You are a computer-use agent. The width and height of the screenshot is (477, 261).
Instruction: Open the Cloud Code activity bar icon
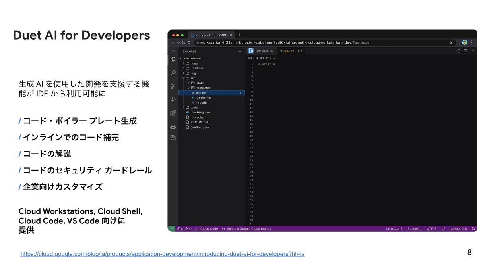pos(173,127)
